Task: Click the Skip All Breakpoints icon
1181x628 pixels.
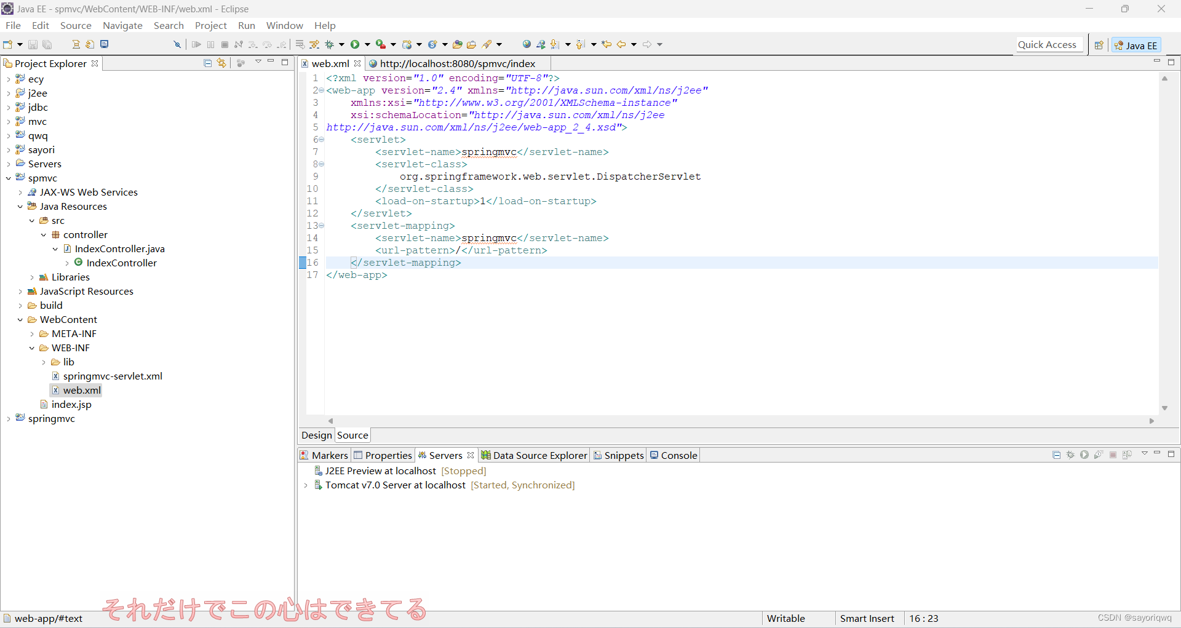Action: (x=177, y=44)
